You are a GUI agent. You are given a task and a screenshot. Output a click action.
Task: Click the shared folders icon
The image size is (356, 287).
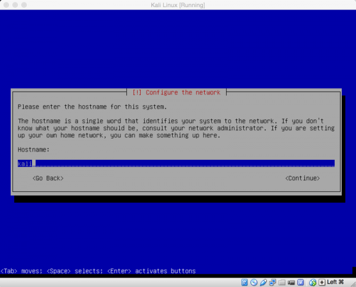point(282,282)
